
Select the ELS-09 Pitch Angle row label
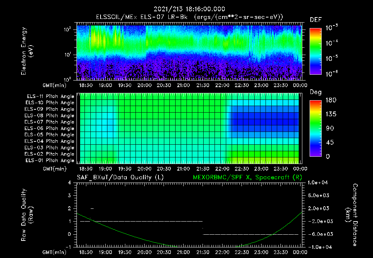pyautogui.click(x=50, y=109)
